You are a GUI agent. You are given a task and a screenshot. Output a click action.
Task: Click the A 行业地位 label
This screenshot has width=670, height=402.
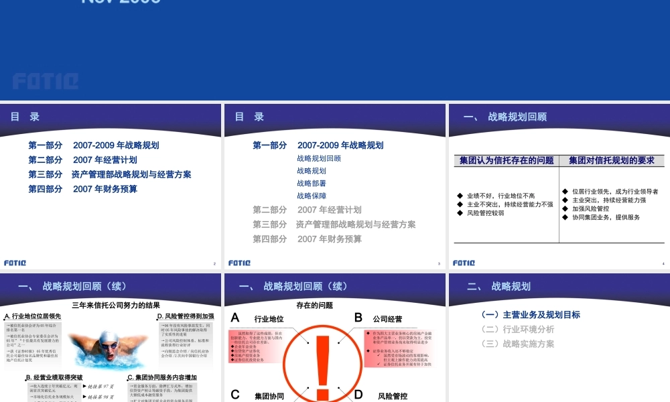(x=257, y=318)
